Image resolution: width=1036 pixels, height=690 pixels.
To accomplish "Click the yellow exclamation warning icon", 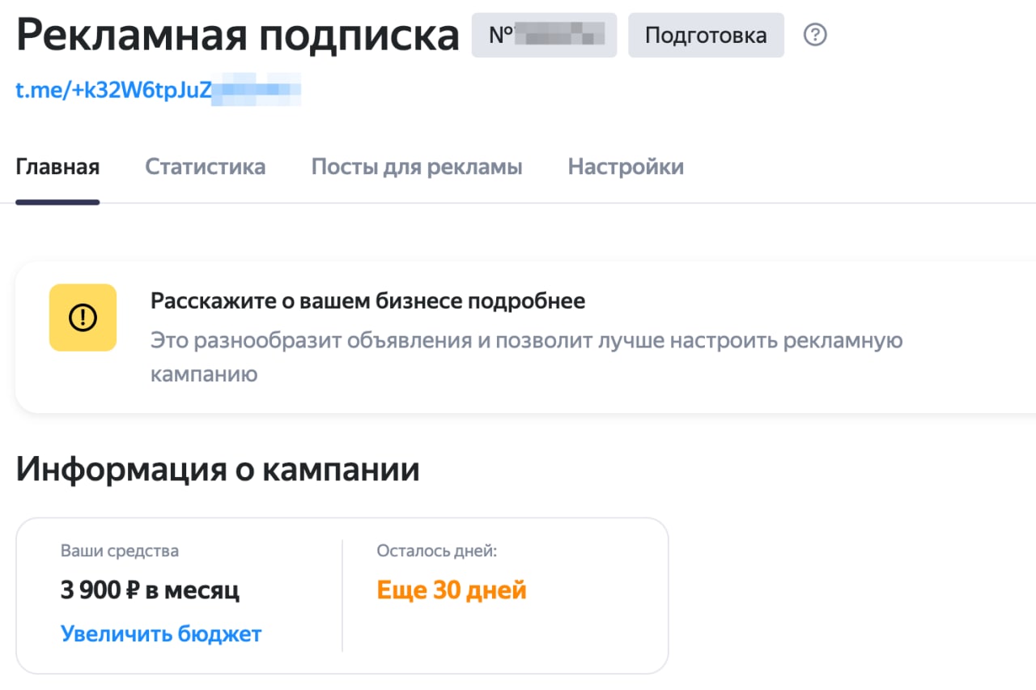I will (83, 317).
